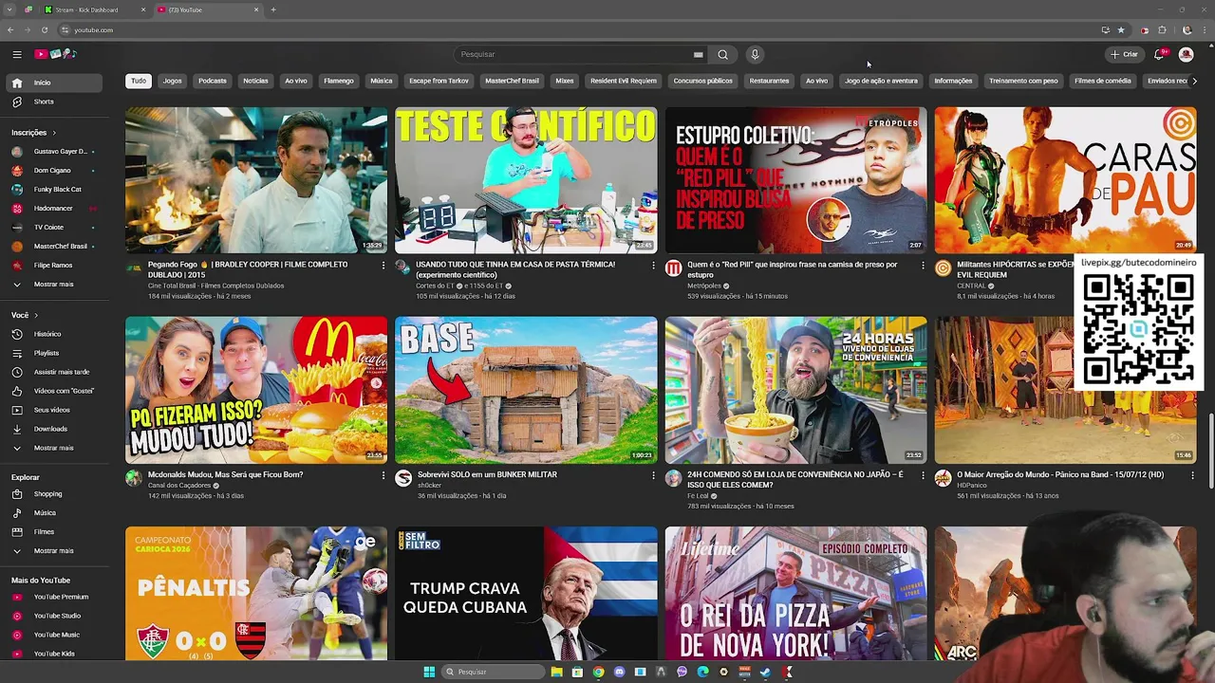Click the YouTube logo in header
The image size is (1215, 683).
click(x=55, y=54)
